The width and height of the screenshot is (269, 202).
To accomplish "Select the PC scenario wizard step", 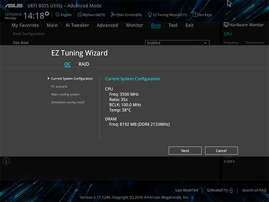I will pyautogui.click(x=59, y=86).
